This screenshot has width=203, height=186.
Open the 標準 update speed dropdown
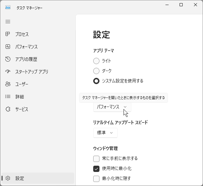coord(105,133)
